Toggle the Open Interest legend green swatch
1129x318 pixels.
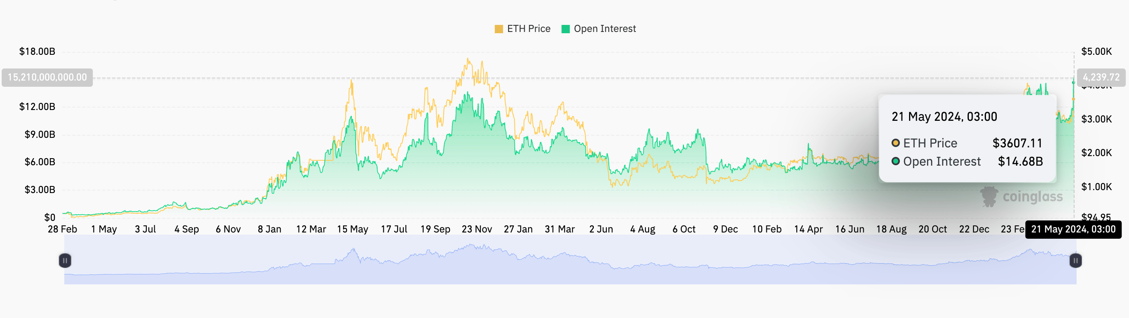pos(566,29)
